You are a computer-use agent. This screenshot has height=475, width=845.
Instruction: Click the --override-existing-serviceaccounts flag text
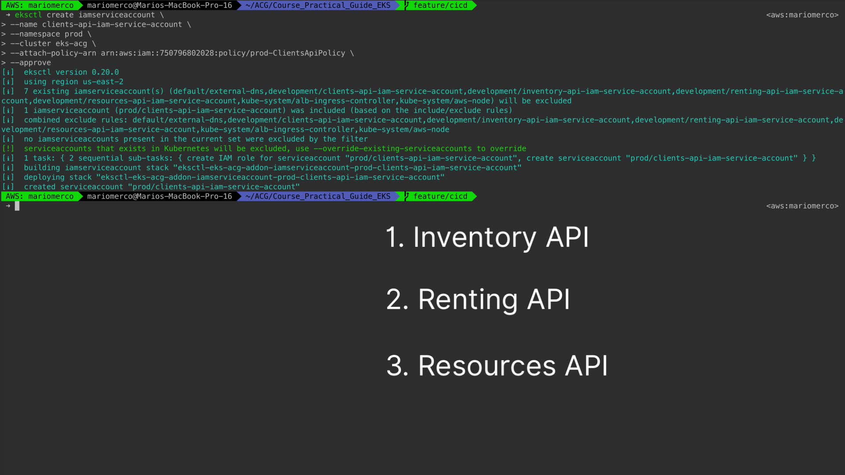(393, 149)
